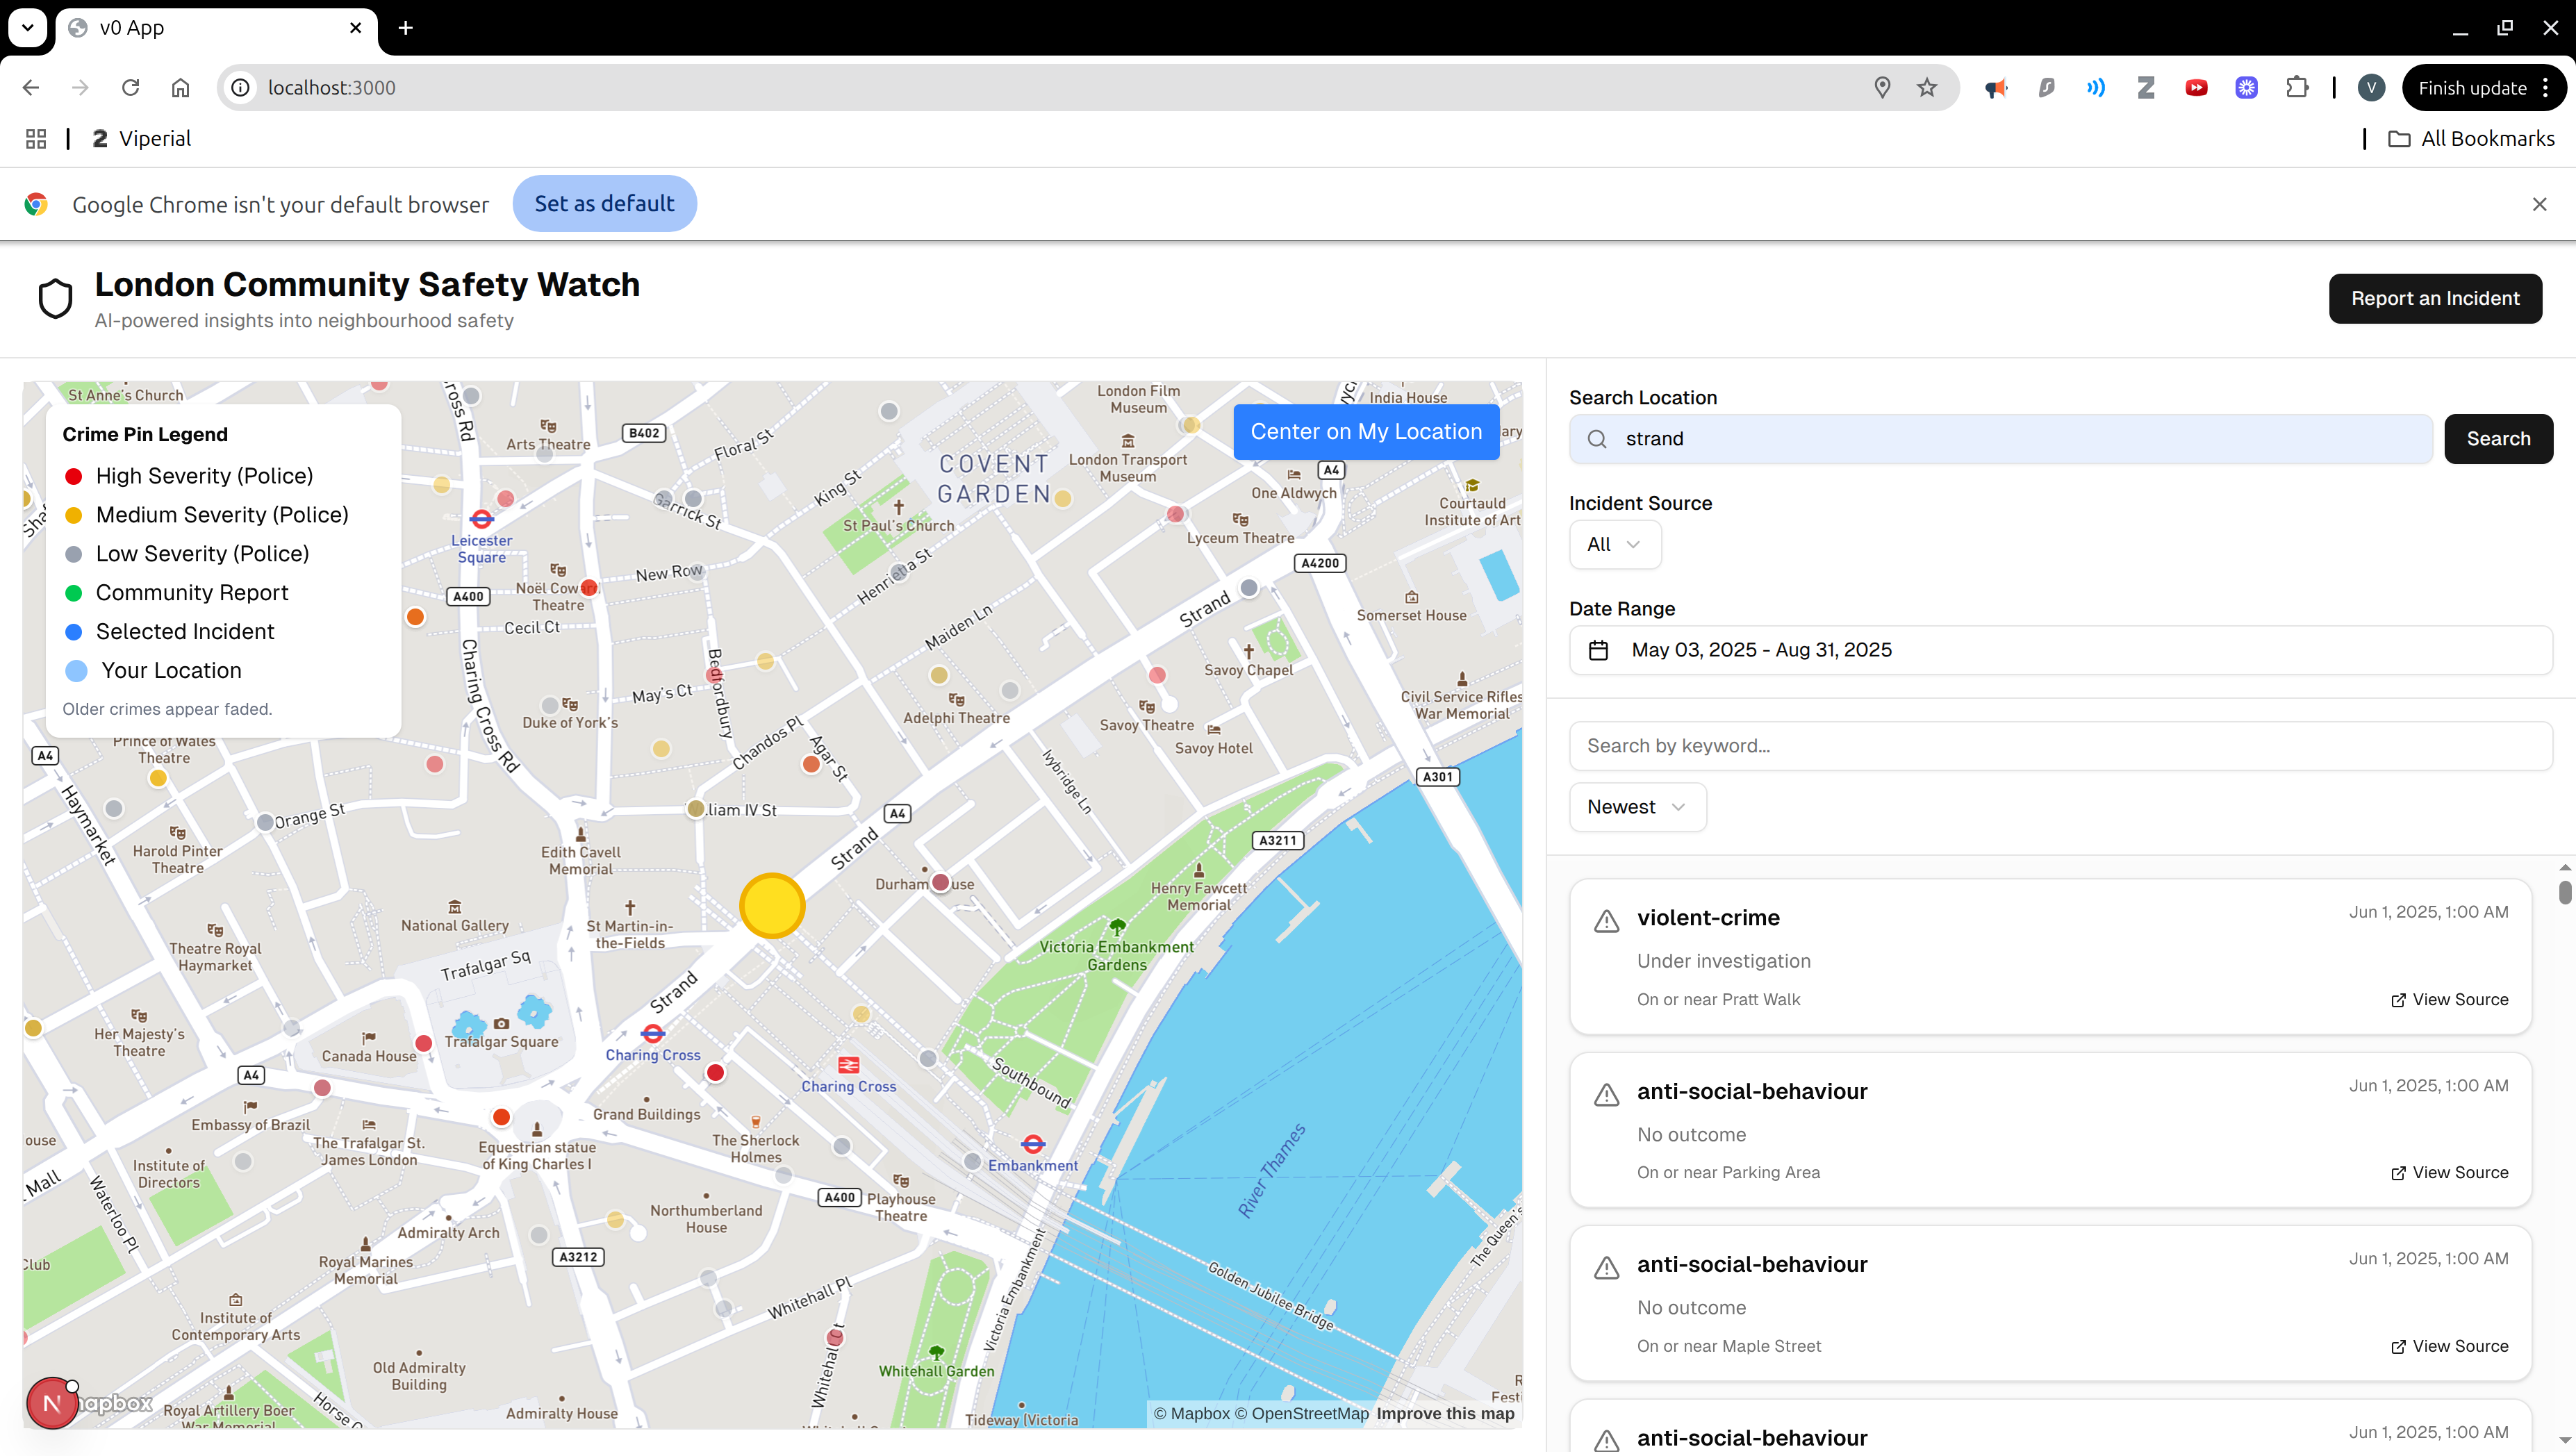2576x1456 pixels.
Task: Click Center on My Location button
Action: click(x=1366, y=432)
